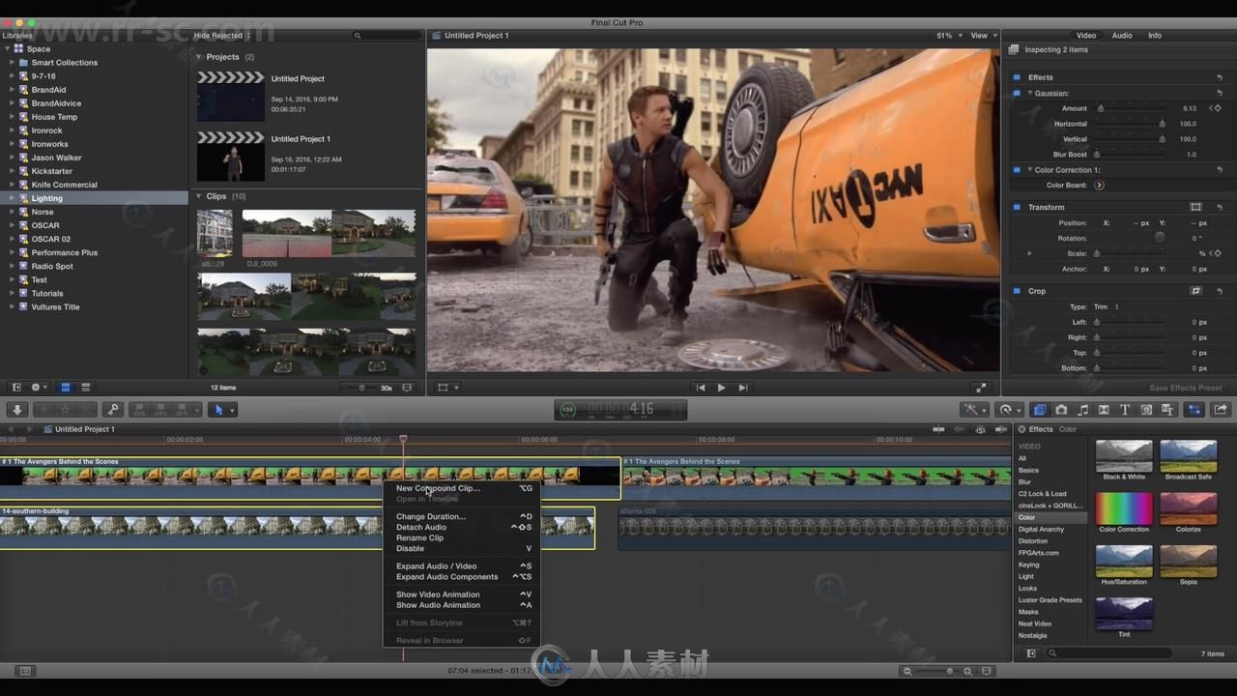Open the viewer View options dropdown
This screenshot has height=696, width=1237.
[982, 36]
